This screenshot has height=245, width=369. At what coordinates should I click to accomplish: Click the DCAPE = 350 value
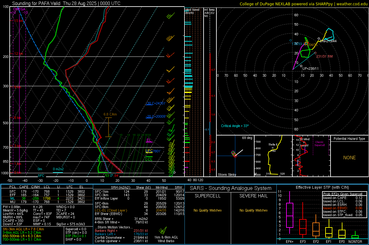tap(13, 221)
